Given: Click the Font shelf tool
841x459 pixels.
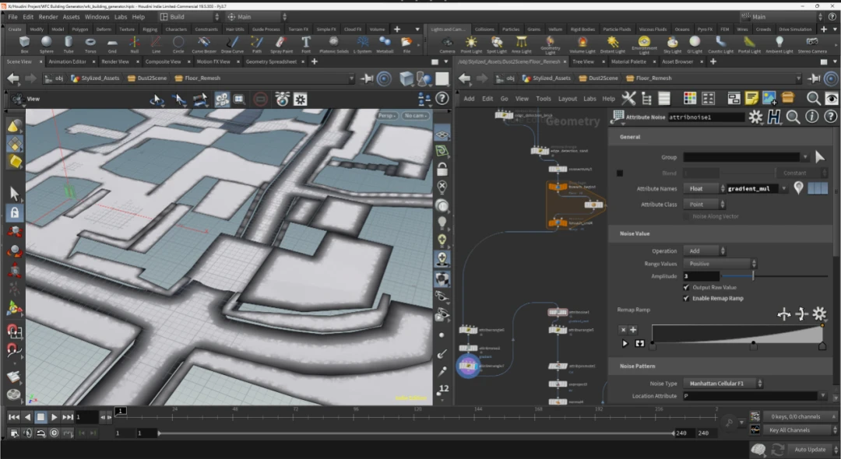Looking at the screenshot, I should (305, 44).
